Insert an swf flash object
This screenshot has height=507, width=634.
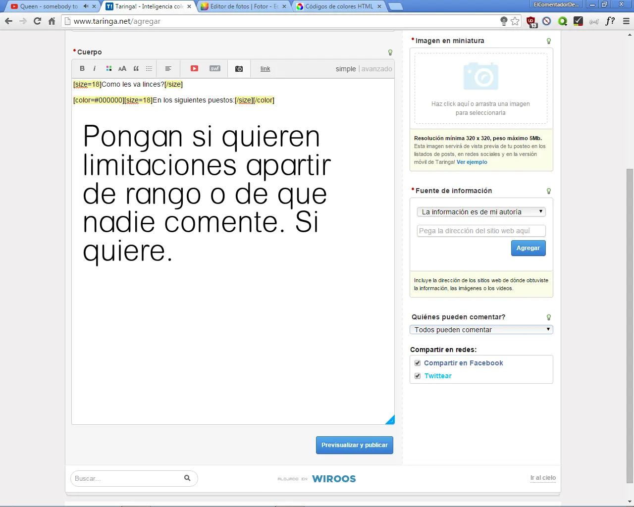(215, 69)
